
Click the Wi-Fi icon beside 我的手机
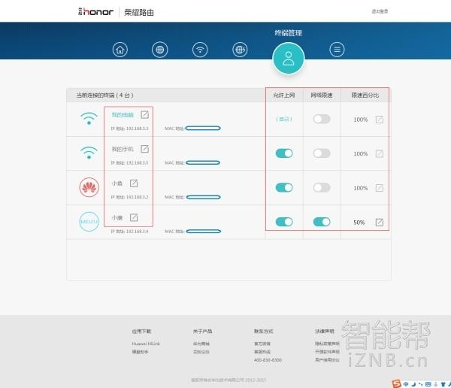89,153
